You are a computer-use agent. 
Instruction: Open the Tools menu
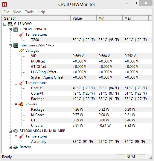(29, 12)
